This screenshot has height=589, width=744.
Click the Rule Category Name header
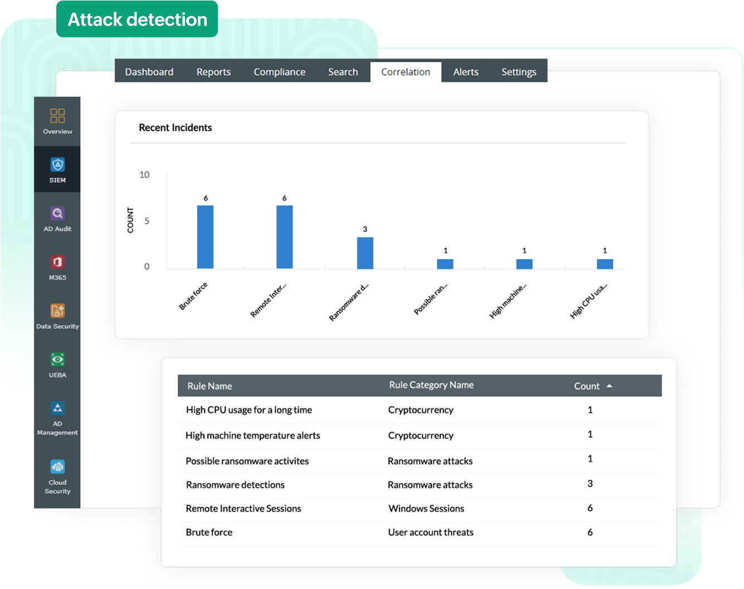tap(431, 385)
